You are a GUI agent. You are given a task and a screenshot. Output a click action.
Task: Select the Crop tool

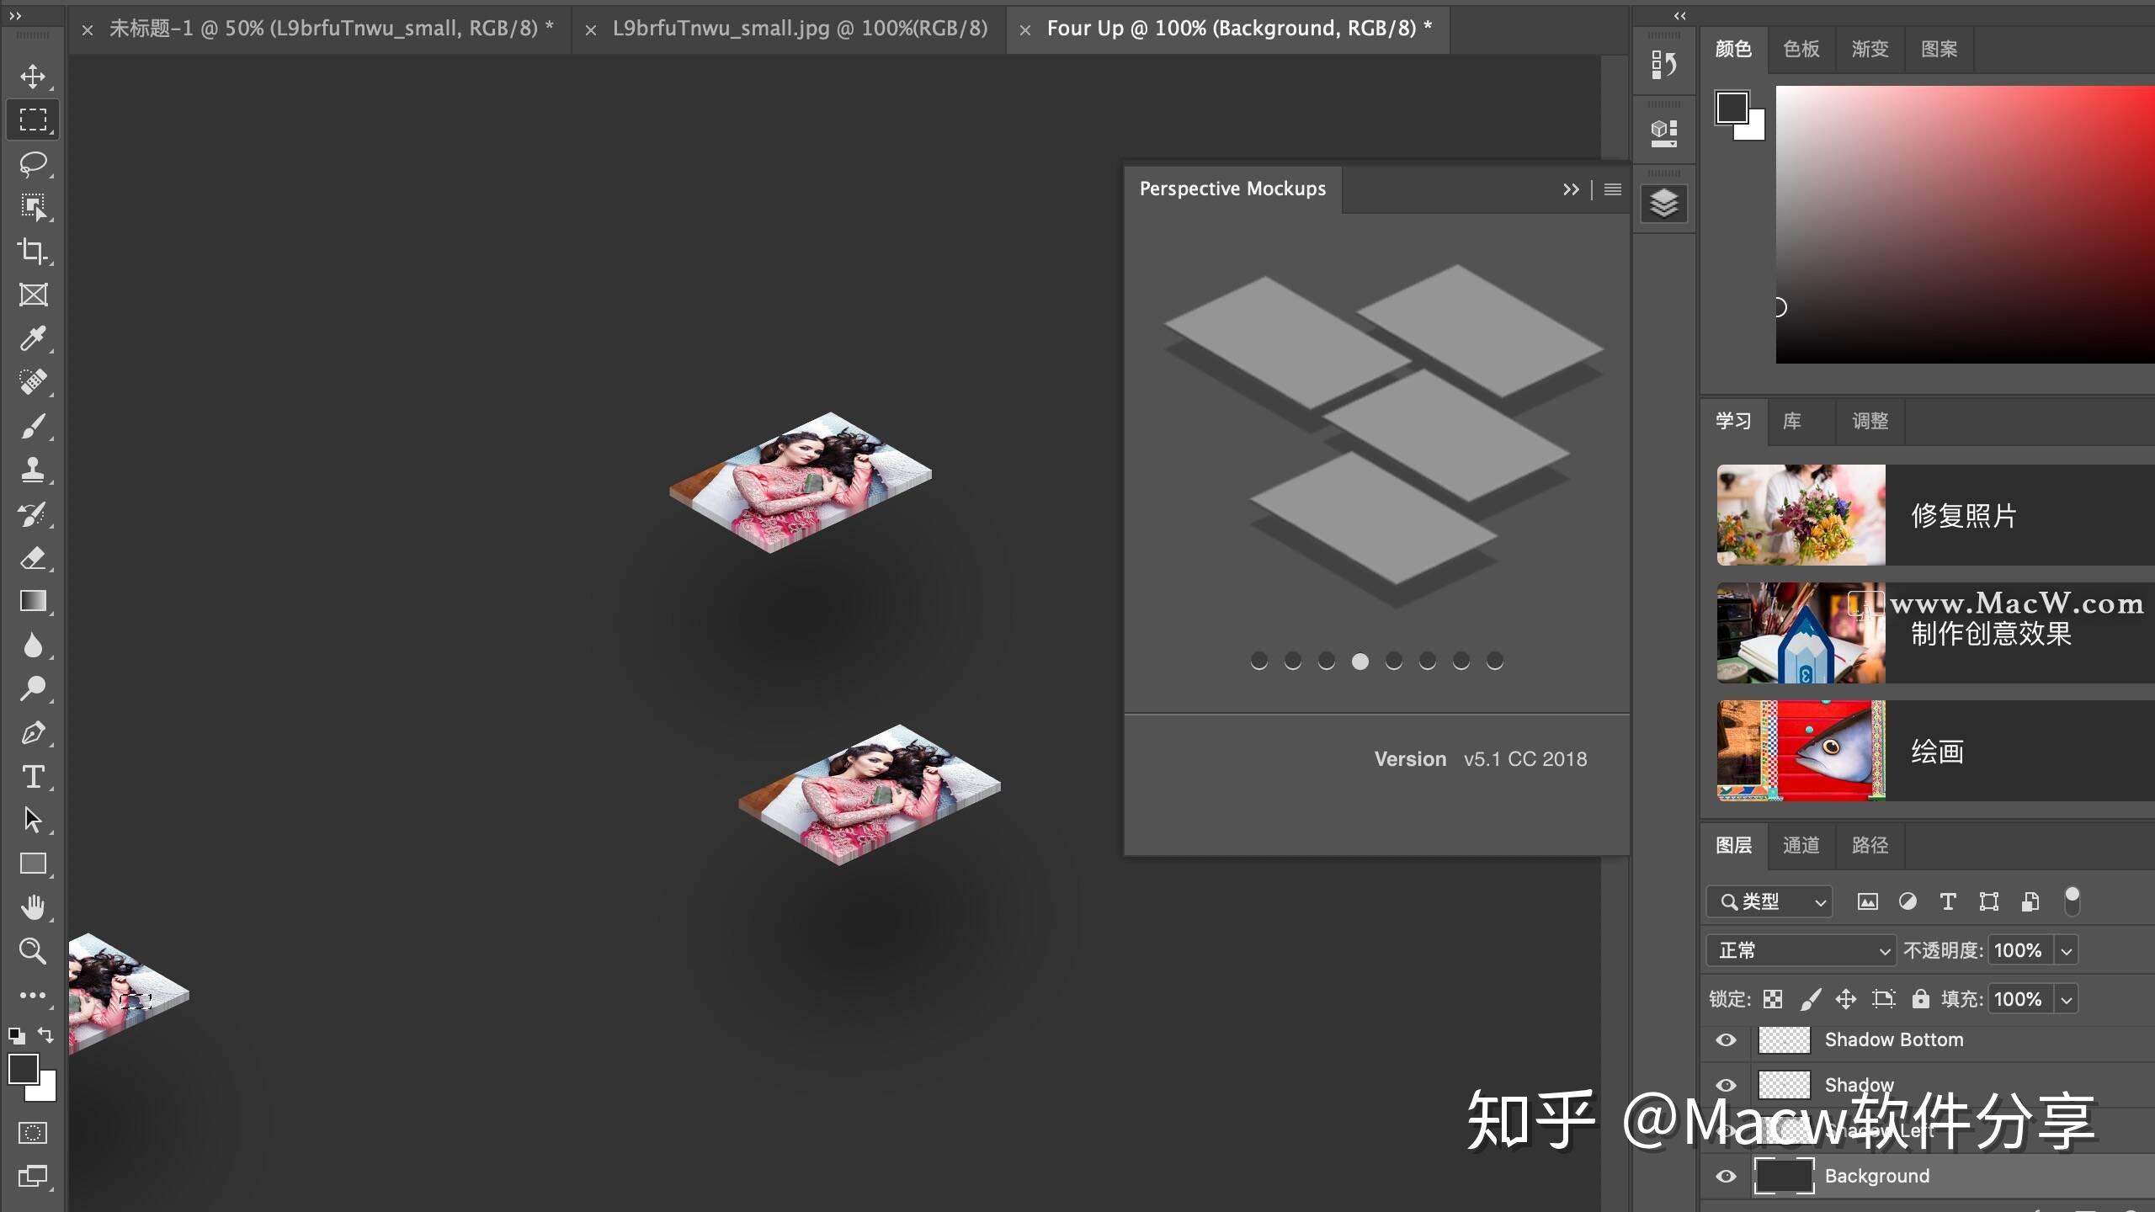coord(33,251)
